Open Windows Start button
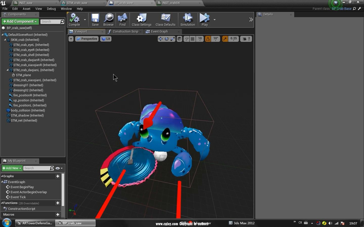 point(7,223)
